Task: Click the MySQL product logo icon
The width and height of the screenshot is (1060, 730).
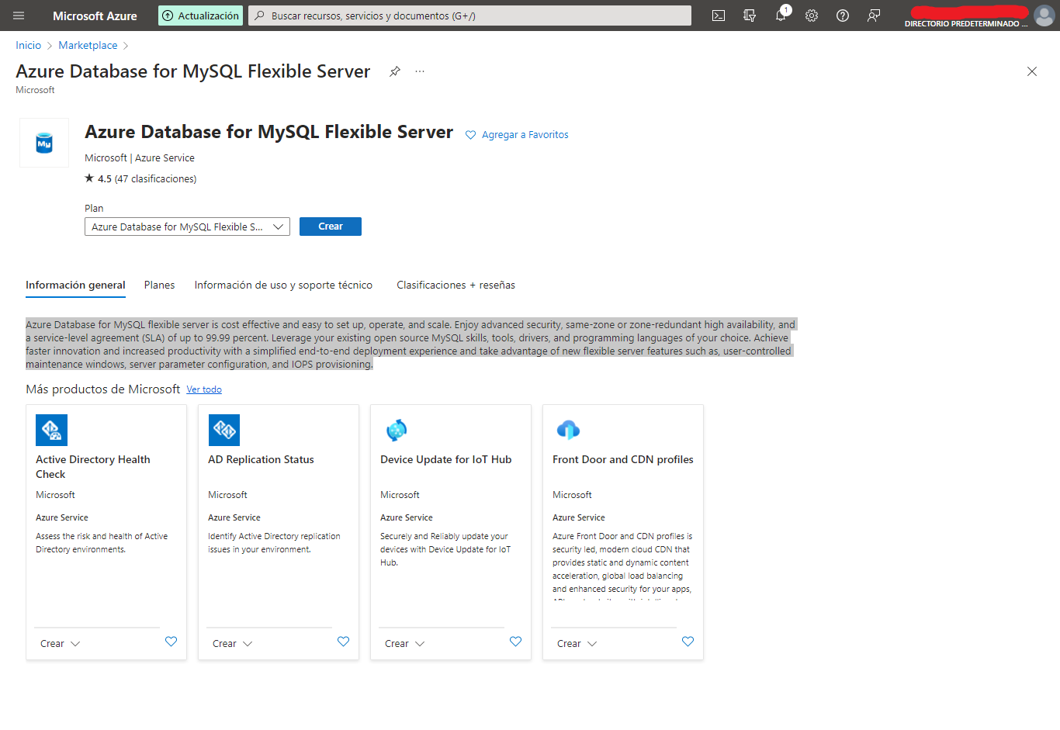Action: 44,143
